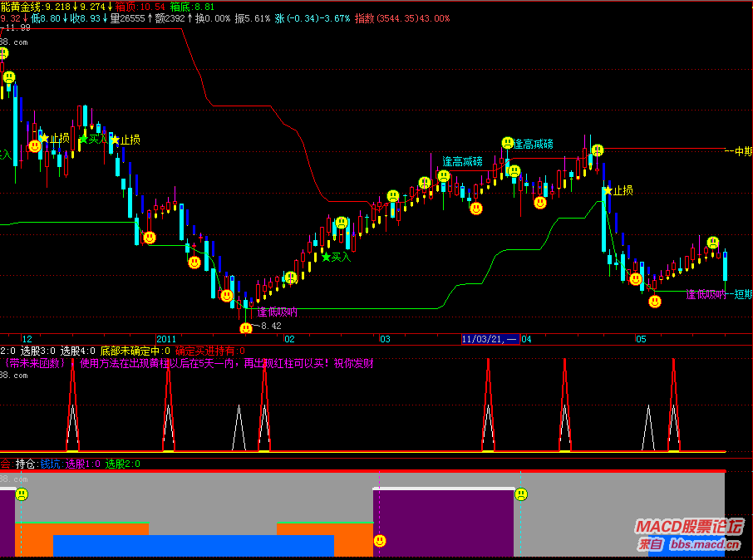Select the 钱坑 label in bottom panel header
The height and width of the screenshot is (560, 753).
pyautogui.click(x=51, y=464)
